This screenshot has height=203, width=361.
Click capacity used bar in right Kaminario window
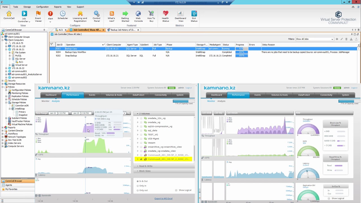(x=349, y=101)
